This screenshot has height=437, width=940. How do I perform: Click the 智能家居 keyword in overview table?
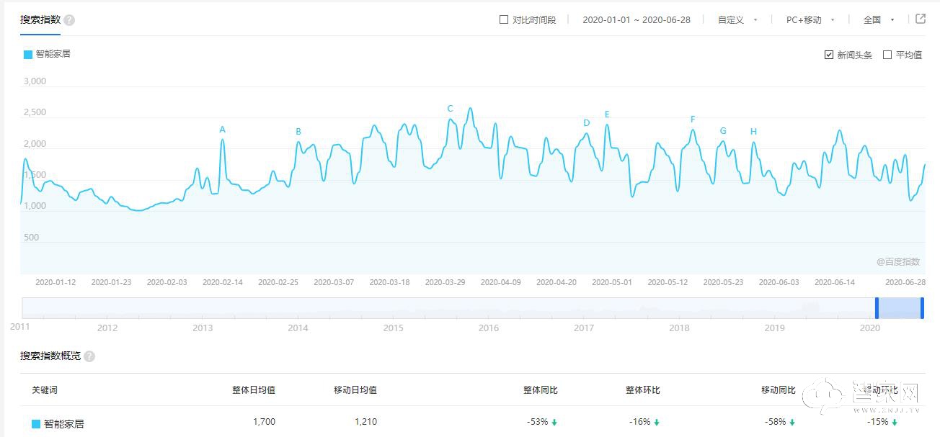[x=63, y=424]
